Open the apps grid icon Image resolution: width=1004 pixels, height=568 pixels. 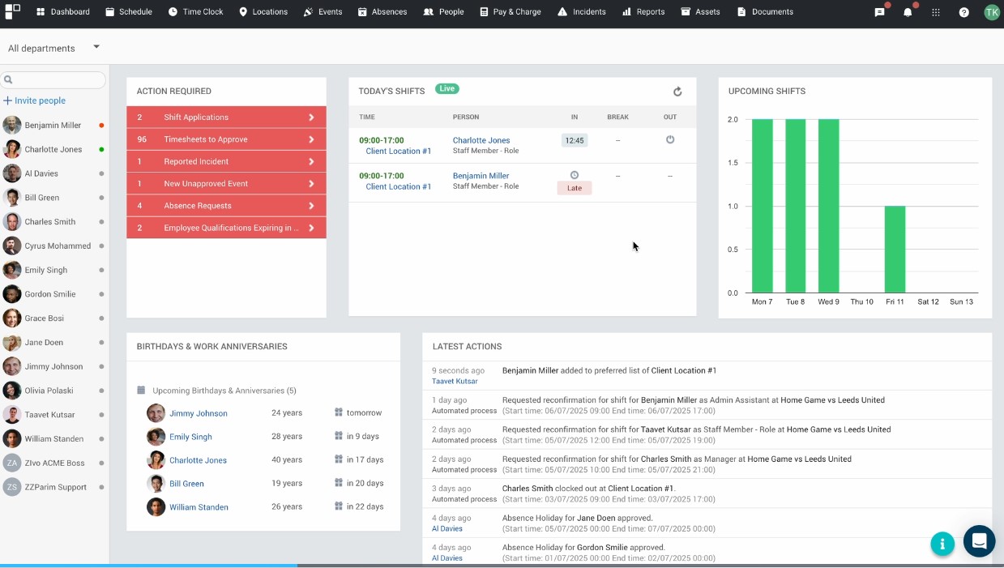pos(936,12)
